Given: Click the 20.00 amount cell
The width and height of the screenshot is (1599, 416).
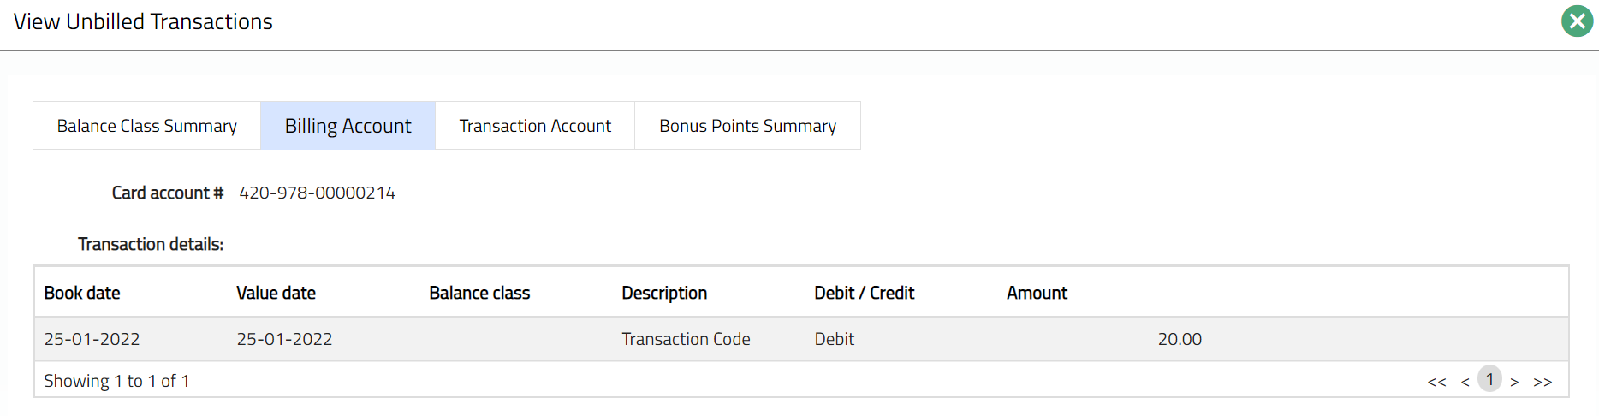Looking at the screenshot, I should click(1180, 339).
